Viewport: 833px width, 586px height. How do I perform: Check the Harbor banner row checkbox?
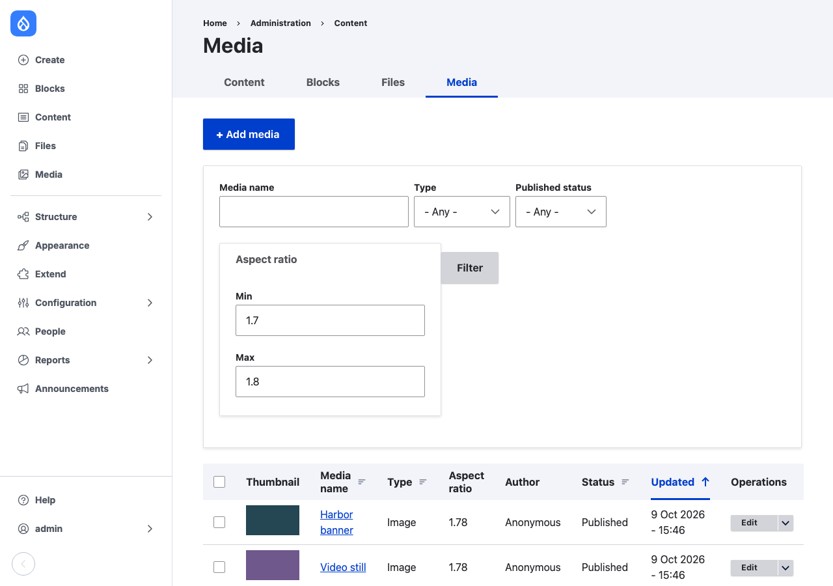(x=219, y=522)
